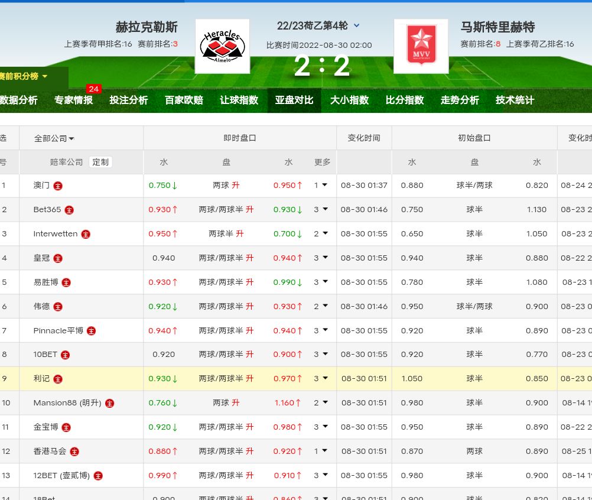592x500 pixels.
Task: Switch to the 百家欧赔 tab
Action: [x=184, y=100]
